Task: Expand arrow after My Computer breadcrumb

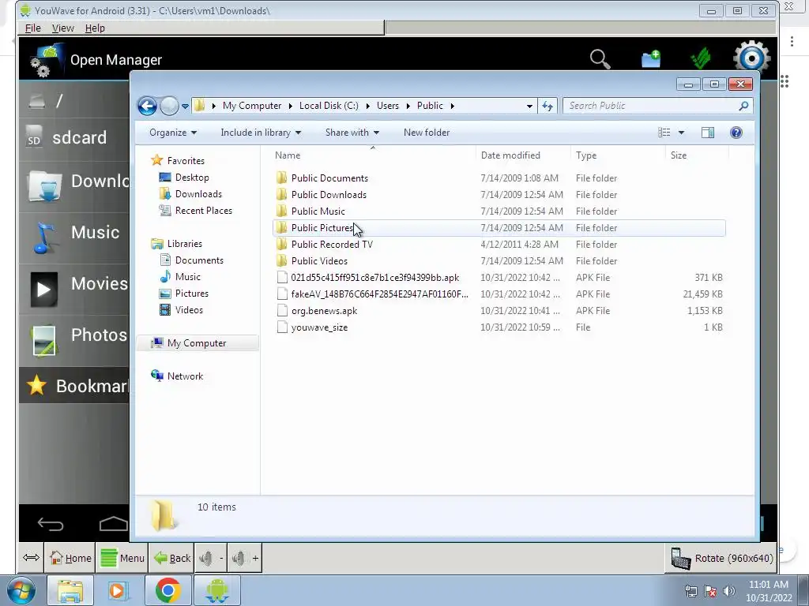Action: coord(290,107)
